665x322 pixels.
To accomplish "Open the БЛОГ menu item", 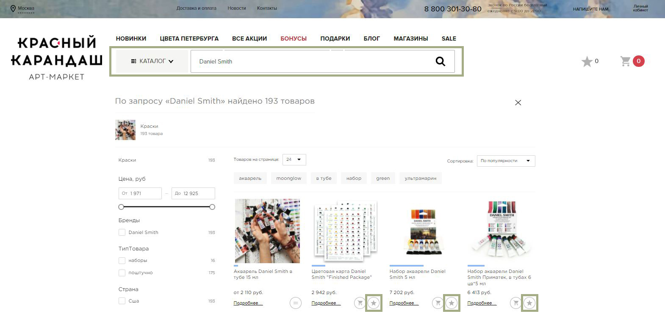I will tap(372, 39).
